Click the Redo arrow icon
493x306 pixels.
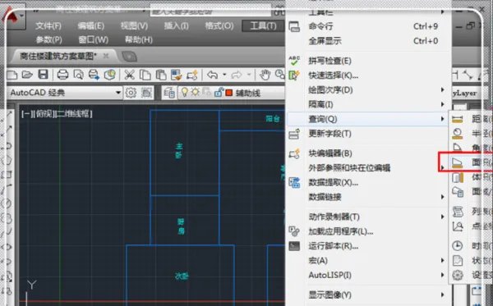pos(236,75)
